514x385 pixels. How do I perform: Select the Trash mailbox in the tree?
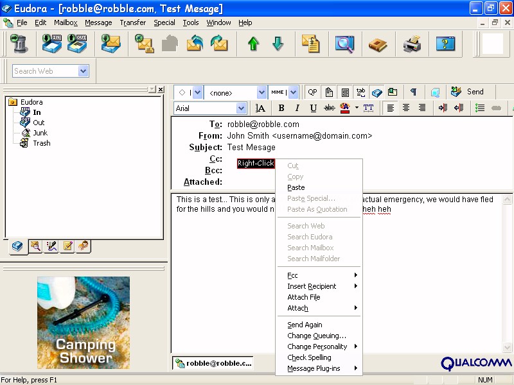[x=42, y=143]
